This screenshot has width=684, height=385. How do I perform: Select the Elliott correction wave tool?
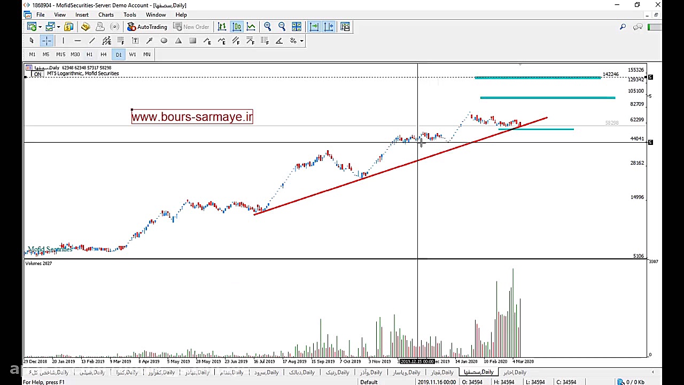click(222, 41)
